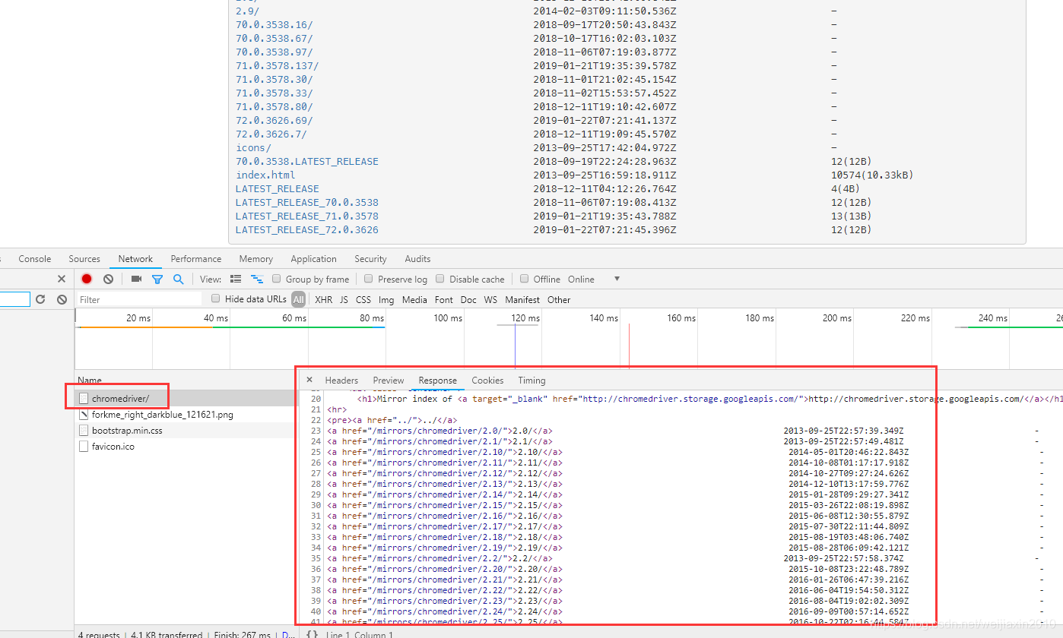Open the LATEST_RELEASE_72.0.3626 link
1063x638 pixels.
point(306,229)
